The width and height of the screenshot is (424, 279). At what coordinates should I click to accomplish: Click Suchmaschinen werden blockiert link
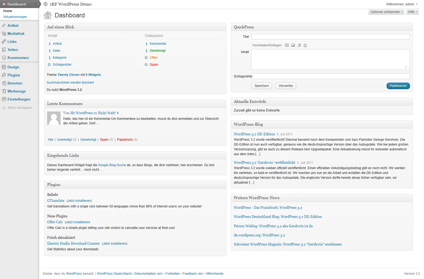[x=70, y=83]
